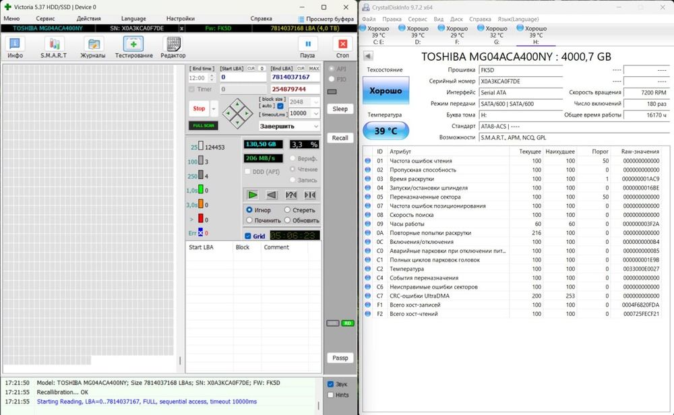Click the Хорошо health status button

coord(386,90)
